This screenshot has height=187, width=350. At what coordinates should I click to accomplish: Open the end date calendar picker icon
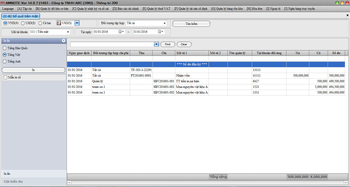pos(159,32)
